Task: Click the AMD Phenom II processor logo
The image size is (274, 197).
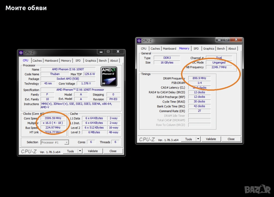Action: [109, 77]
